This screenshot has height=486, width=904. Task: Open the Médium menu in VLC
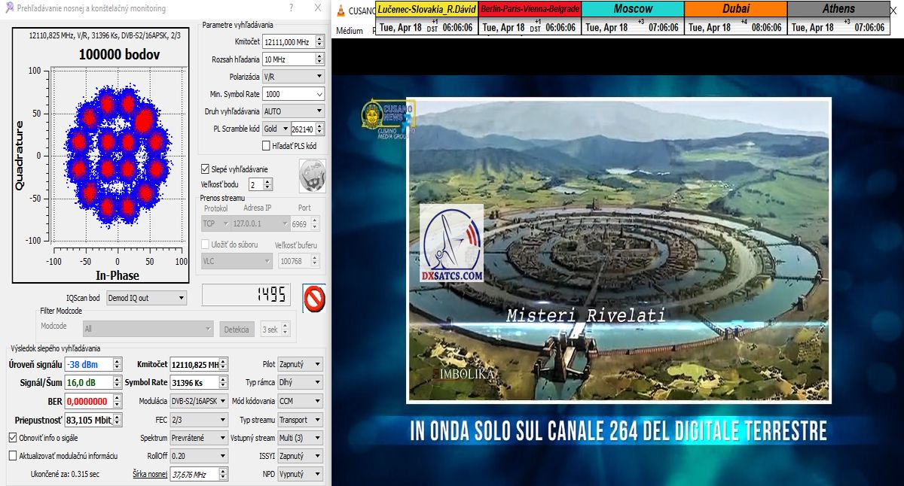coord(349,31)
